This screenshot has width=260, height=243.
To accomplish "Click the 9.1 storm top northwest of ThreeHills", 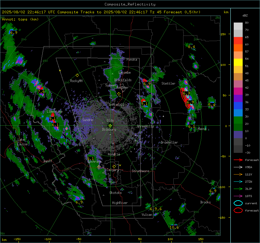I will click(x=144, y=104).
